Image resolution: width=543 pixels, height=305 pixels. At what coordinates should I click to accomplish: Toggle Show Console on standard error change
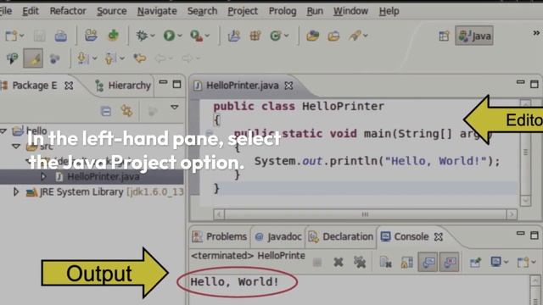449,262
